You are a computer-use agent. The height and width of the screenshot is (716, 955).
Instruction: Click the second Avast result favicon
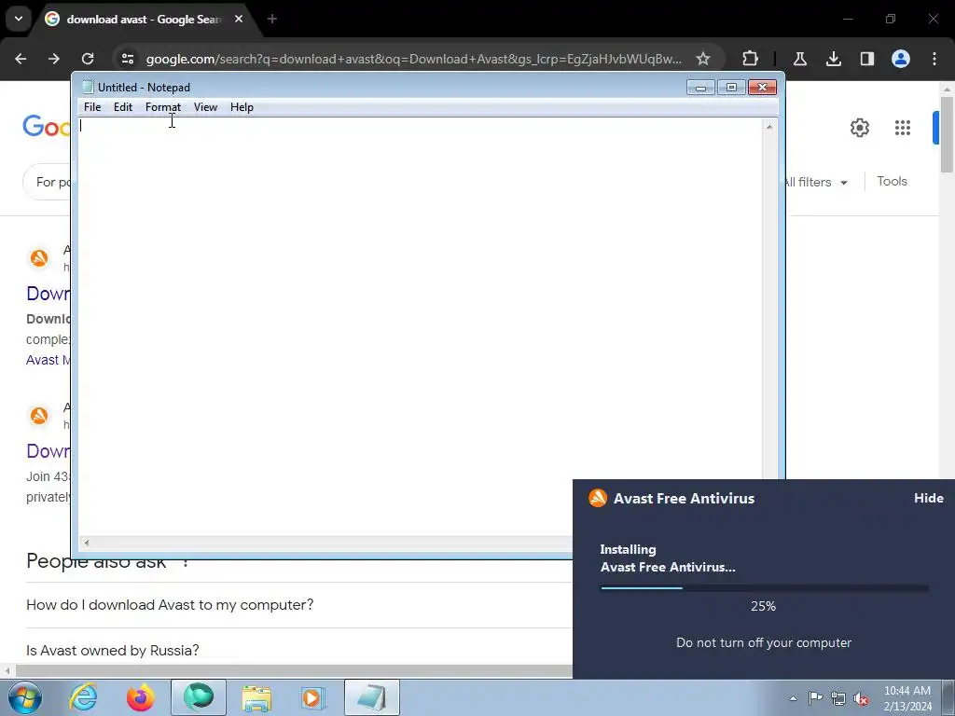(x=39, y=416)
